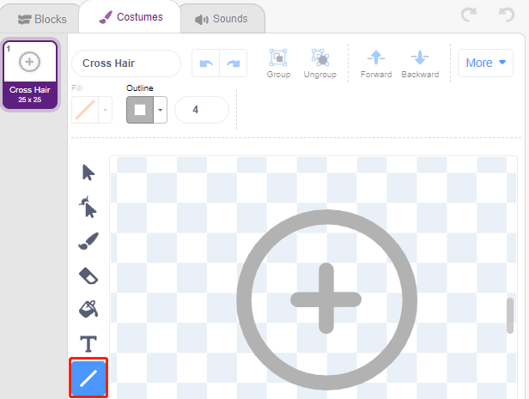
Task: Click the plus cross in canvas
Action: 326,299
